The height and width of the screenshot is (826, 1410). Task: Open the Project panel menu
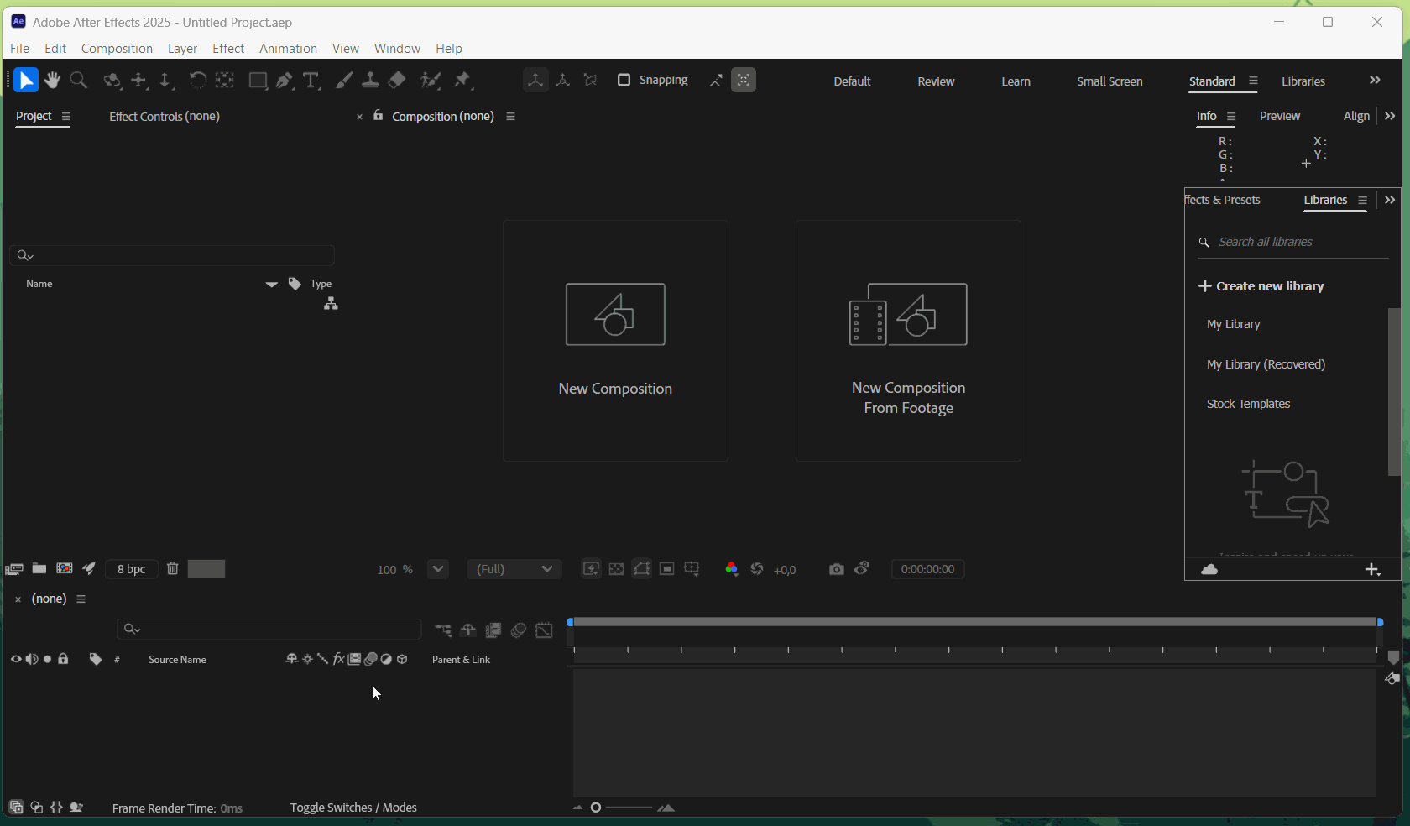[66, 117]
